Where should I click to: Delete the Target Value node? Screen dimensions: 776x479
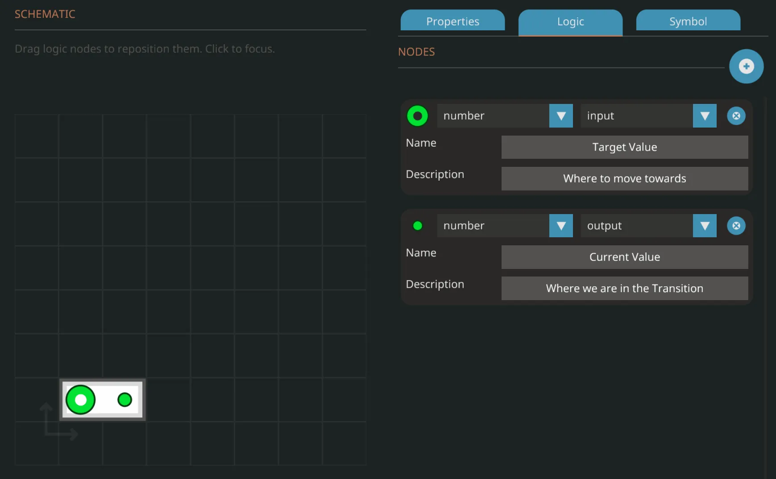[x=736, y=116]
